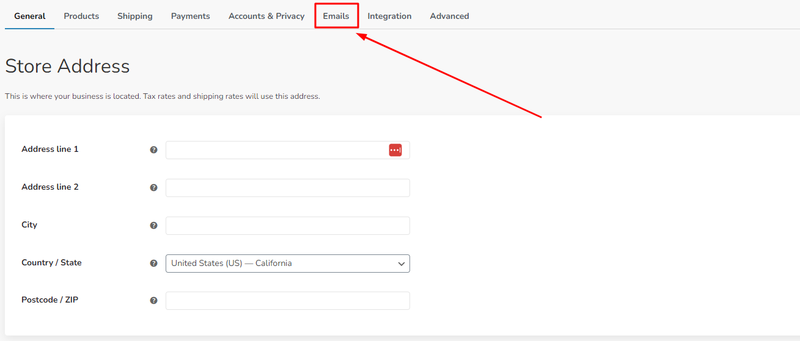800x341 pixels.
Task: Click help icon next to Country / State
Action: [x=154, y=264]
